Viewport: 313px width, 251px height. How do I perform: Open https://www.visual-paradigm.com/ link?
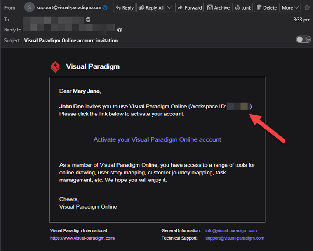83,238
